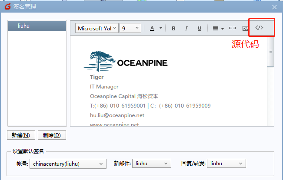This screenshot has width=283, height=180.
Task: Open the source code view icon
Action: 259,27
